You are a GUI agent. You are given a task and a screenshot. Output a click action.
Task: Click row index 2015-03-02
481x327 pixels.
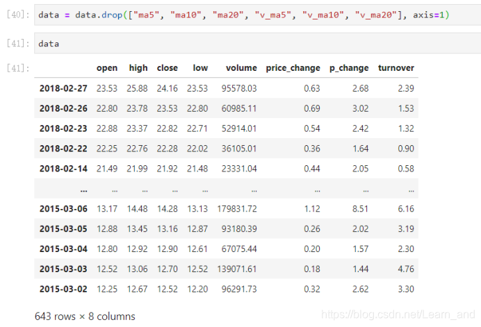(63, 290)
